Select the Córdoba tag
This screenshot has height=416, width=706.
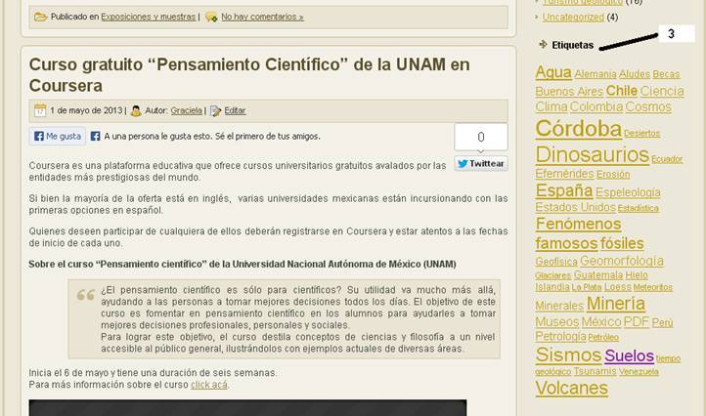tap(578, 130)
